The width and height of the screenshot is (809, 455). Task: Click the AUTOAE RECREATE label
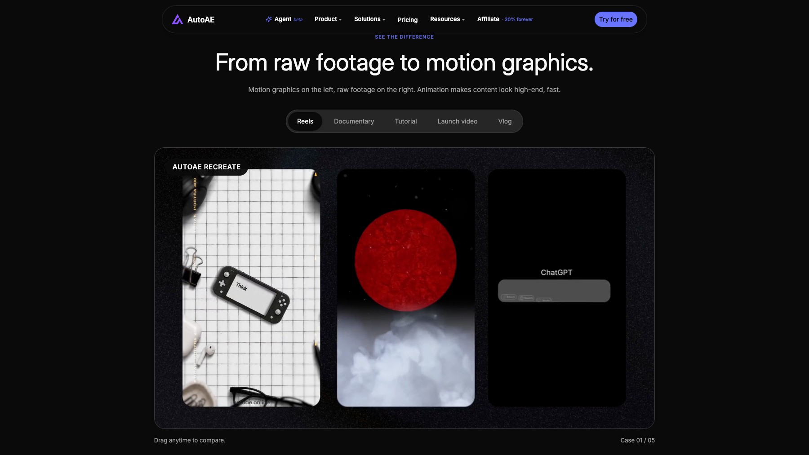206,167
